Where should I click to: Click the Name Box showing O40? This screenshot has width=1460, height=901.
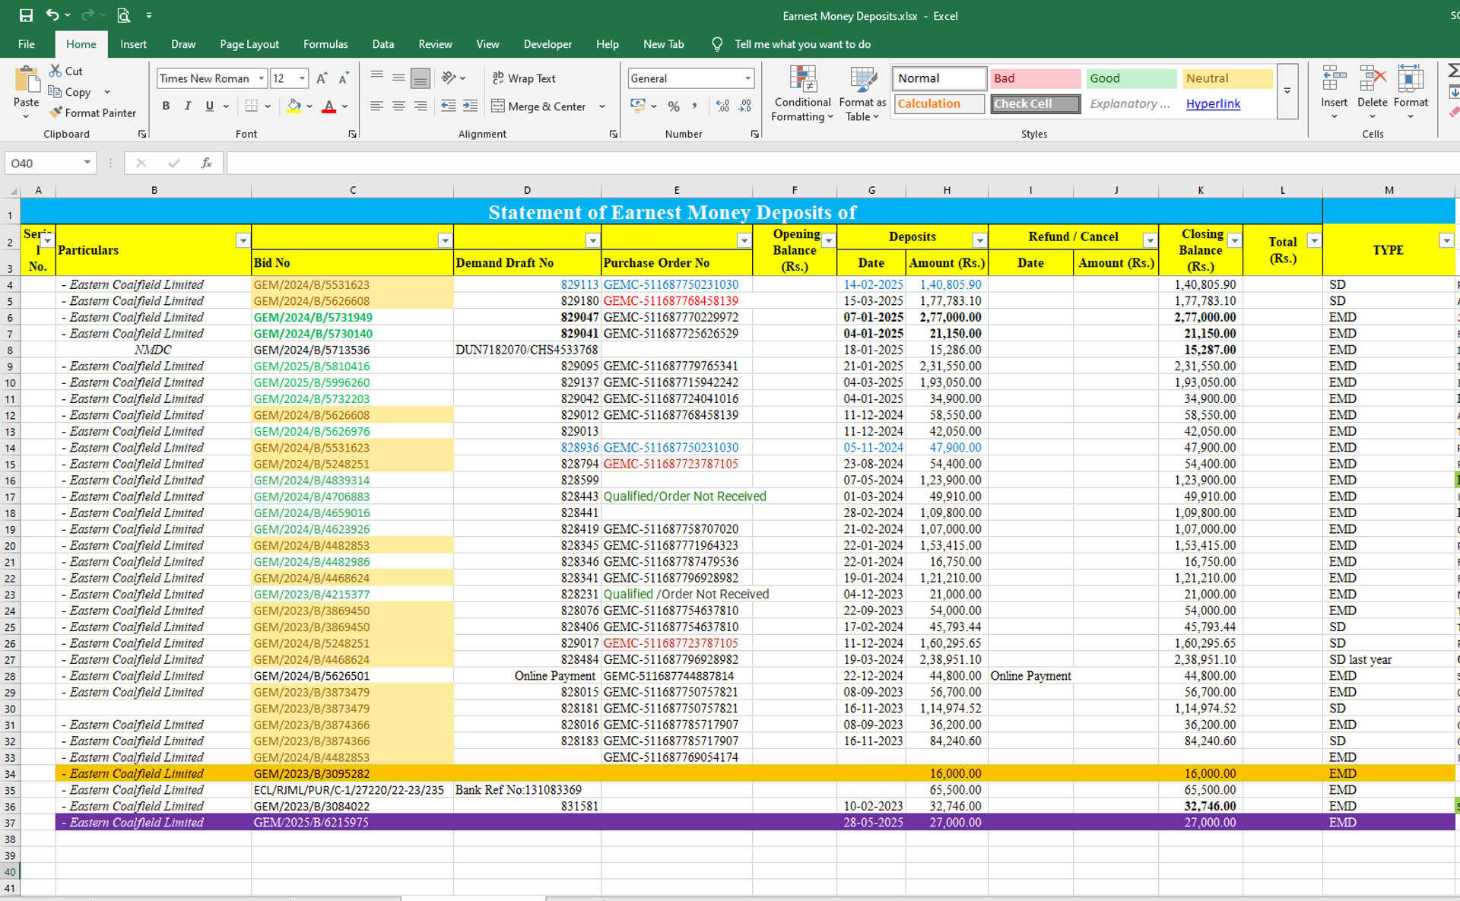point(43,163)
